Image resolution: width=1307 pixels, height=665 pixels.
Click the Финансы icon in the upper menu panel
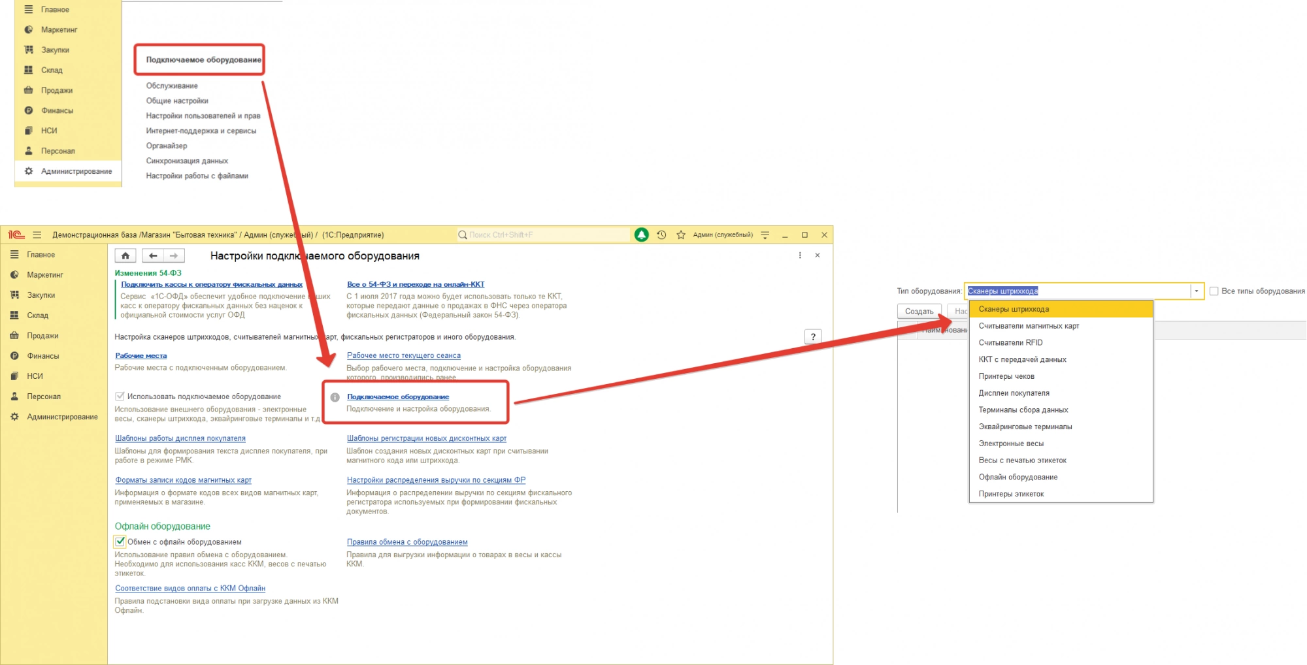(x=29, y=110)
